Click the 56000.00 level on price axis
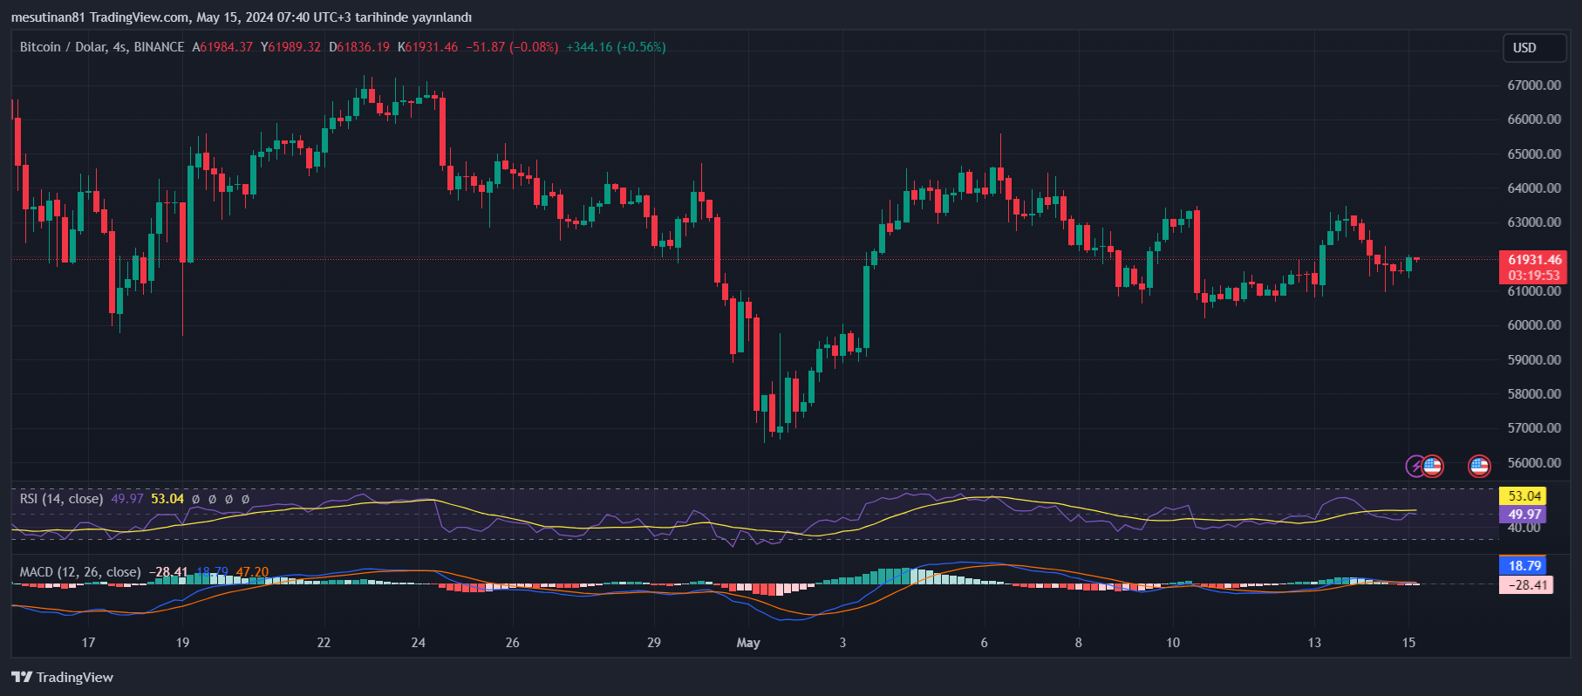The height and width of the screenshot is (696, 1582). [x=1534, y=462]
